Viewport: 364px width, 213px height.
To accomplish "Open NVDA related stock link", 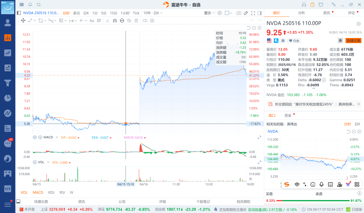I will (273, 131).
